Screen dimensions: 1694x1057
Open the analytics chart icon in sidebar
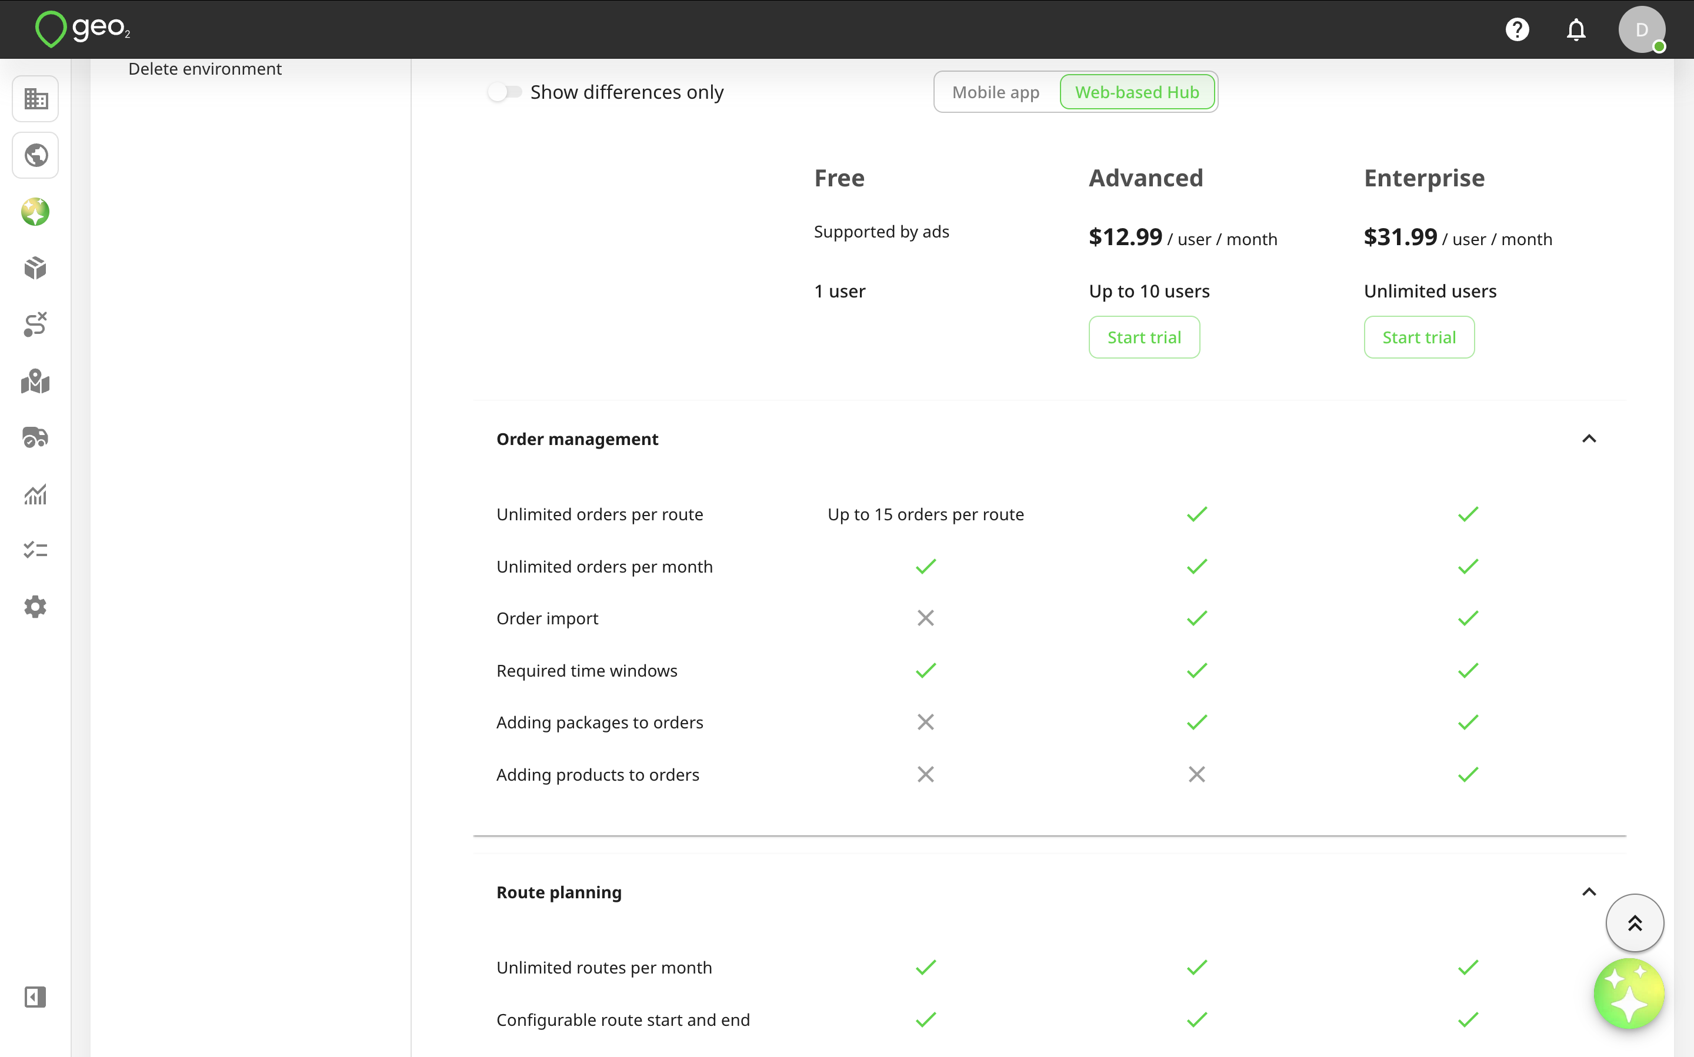coord(36,494)
